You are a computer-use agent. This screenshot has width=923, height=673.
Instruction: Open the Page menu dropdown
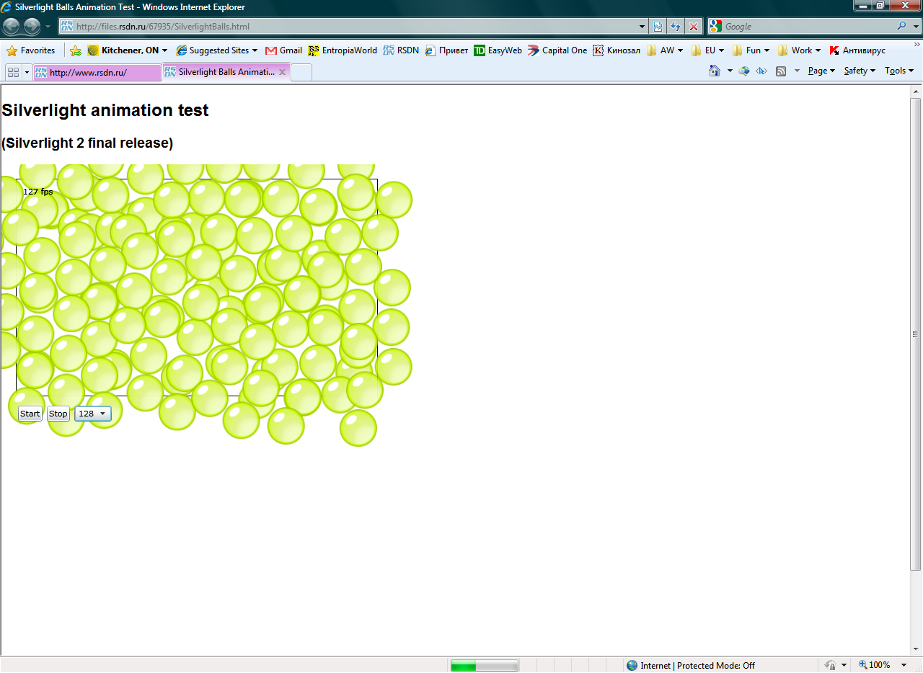(x=821, y=71)
